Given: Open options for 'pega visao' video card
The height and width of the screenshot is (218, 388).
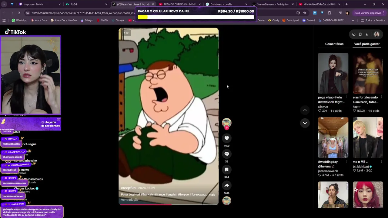Looking at the screenshot, I should pos(346,97).
